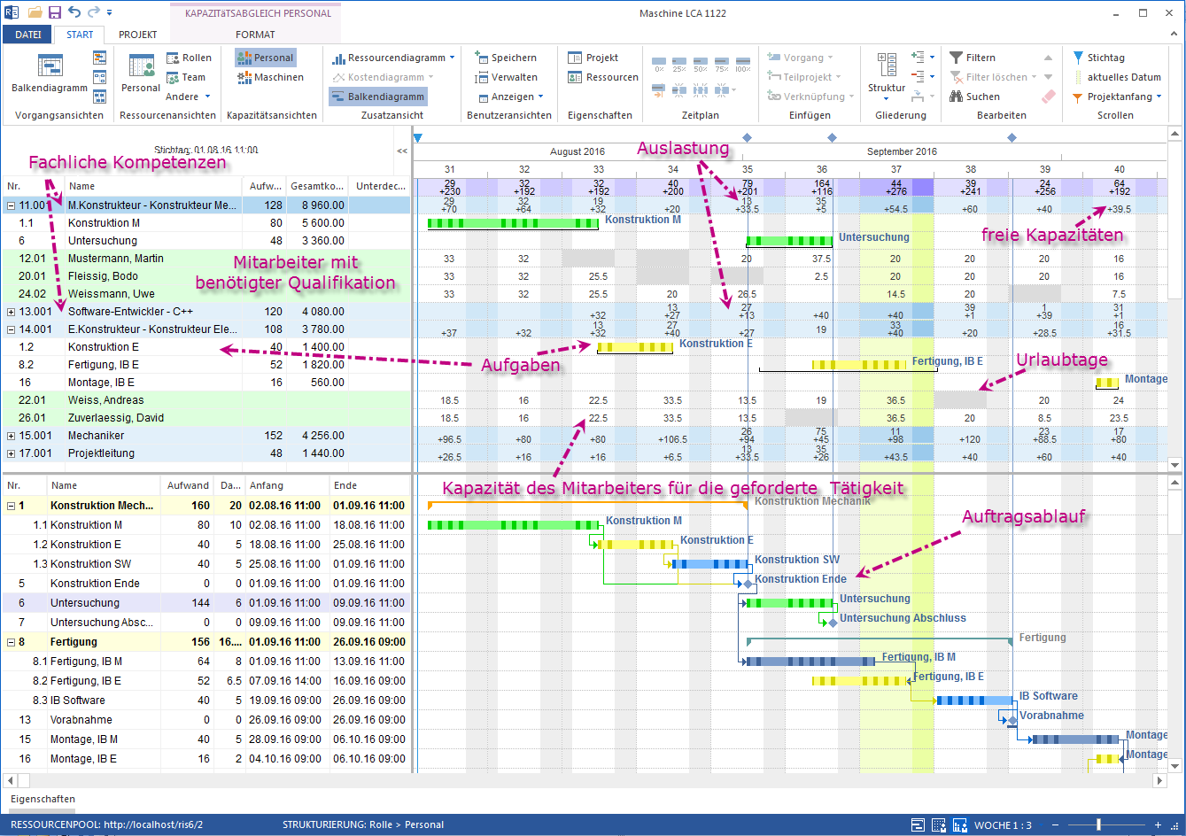
Task: Expand row 15.001 Mechaniker
Action: tap(10, 436)
